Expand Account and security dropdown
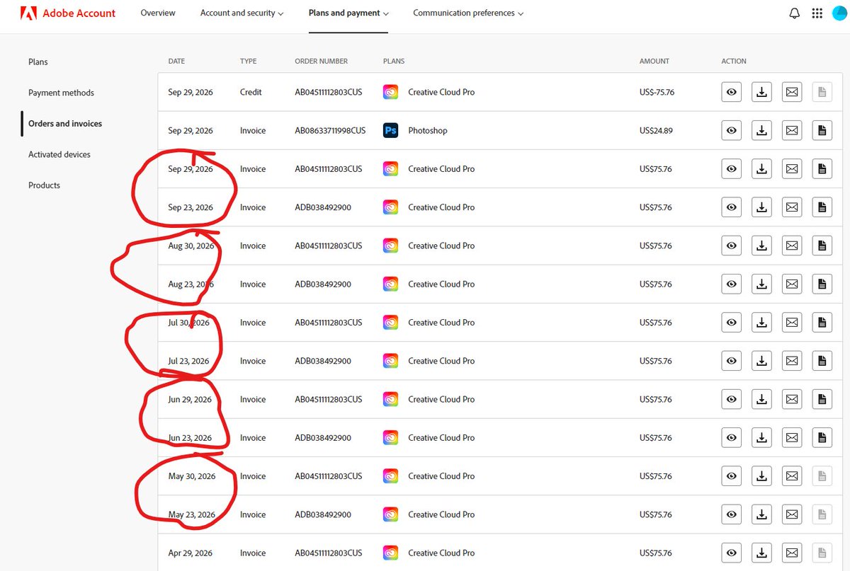The image size is (850, 571). click(x=242, y=13)
